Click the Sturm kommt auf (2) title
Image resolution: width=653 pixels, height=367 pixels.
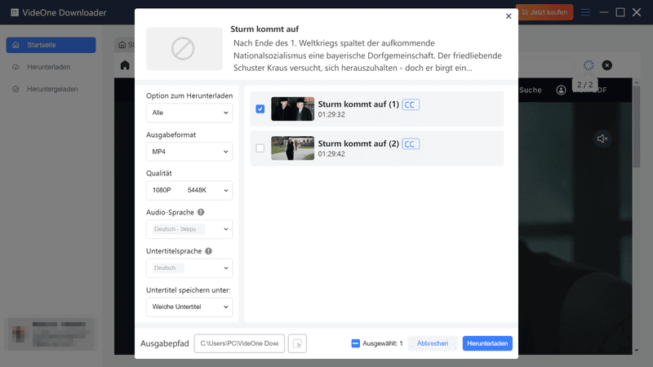[x=358, y=144]
